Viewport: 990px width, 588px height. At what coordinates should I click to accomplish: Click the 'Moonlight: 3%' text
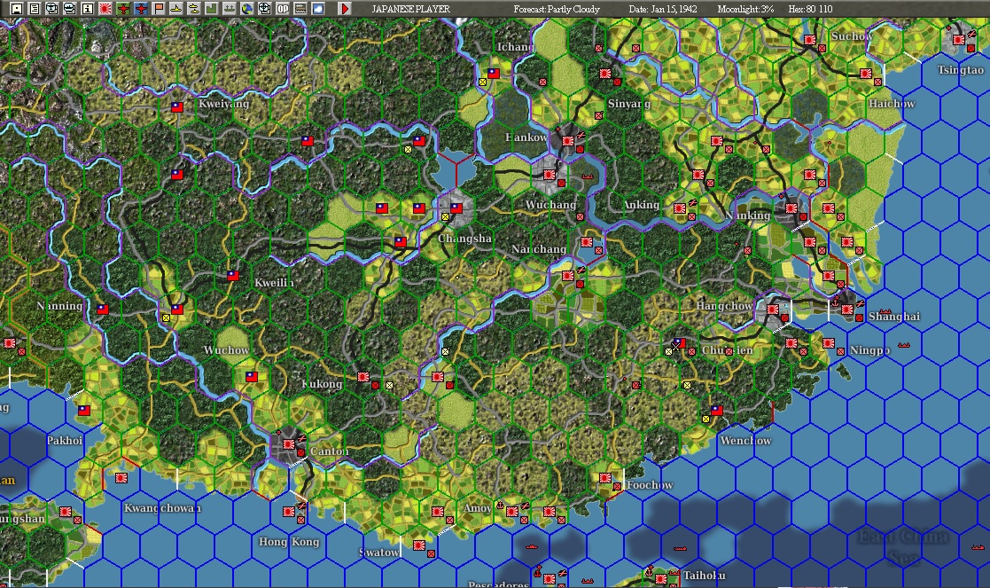click(745, 9)
